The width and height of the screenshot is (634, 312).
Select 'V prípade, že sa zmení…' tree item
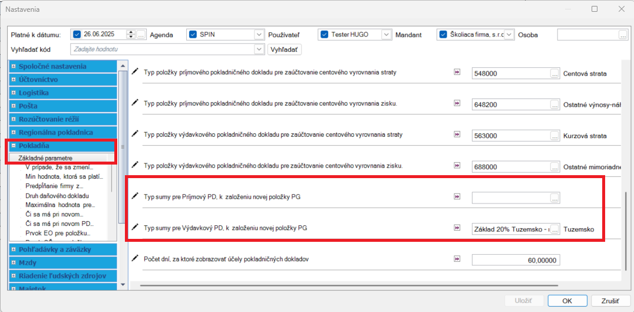click(59, 168)
